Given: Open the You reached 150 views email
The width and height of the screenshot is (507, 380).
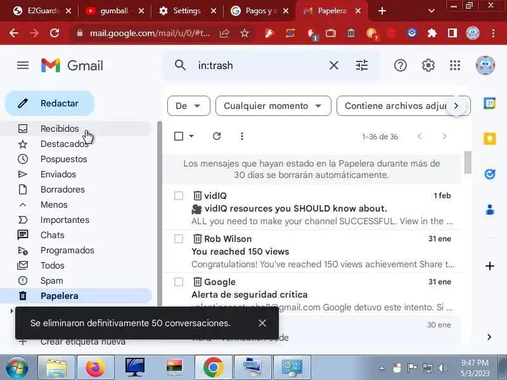Looking at the screenshot, I should click(x=312, y=251).
